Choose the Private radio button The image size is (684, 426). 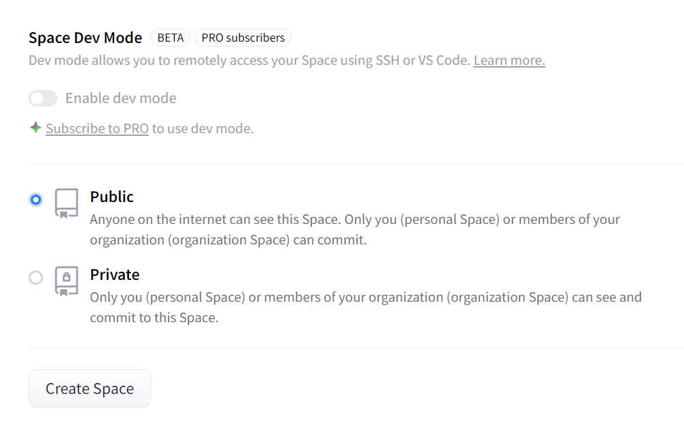coord(36,277)
